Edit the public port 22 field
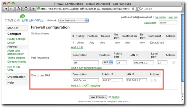The height and width of the screenshot is (108, 189). 121,63
